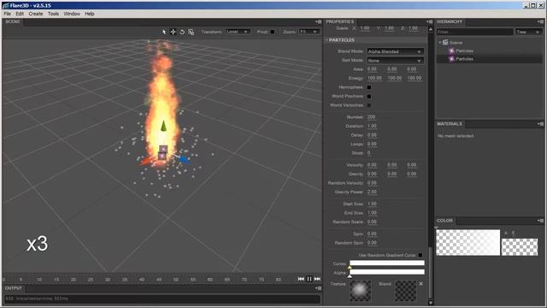Image resolution: width=547 pixels, height=308 pixels.
Task: Click the small swatch in Color panel
Action: 520,247
